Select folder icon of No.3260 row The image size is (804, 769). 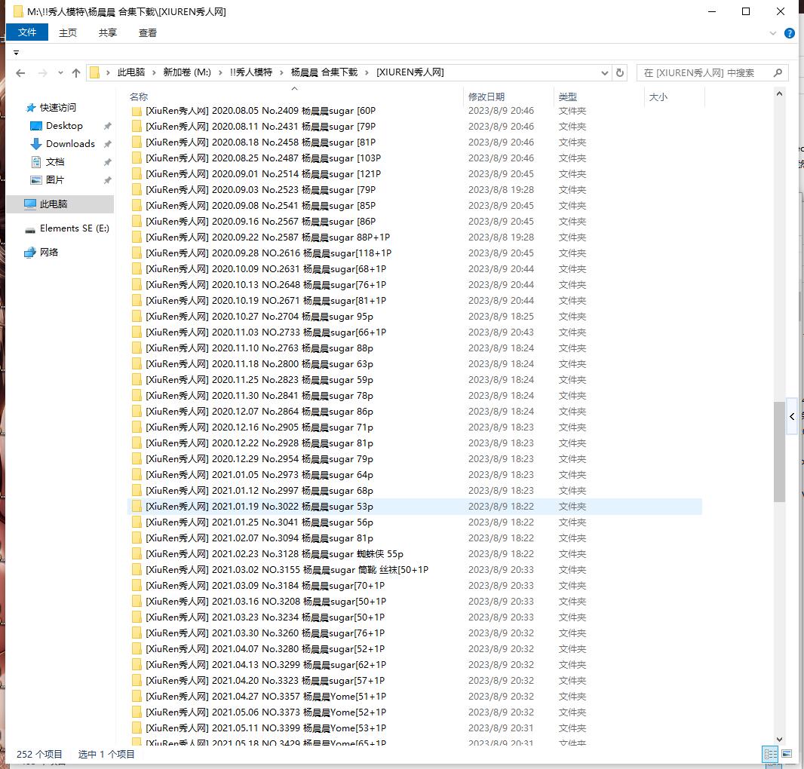tap(137, 633)
